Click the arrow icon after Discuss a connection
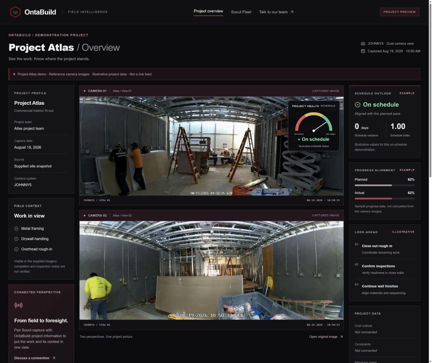 (54, 358)
